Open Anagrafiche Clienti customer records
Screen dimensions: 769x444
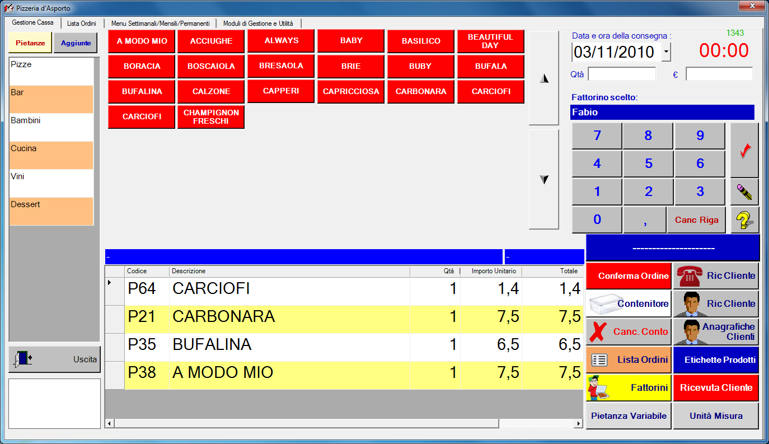[x=716, y=331]
